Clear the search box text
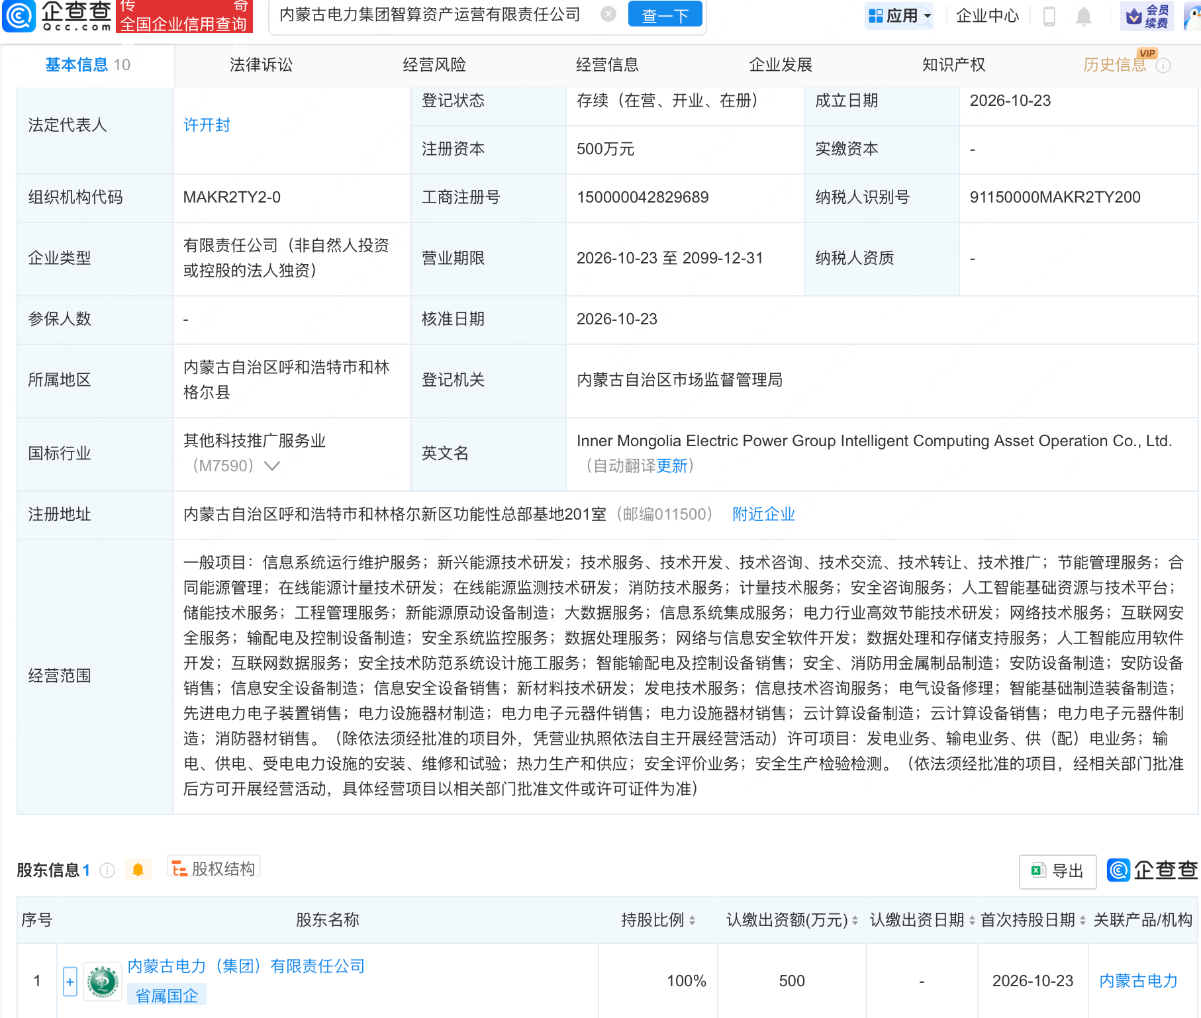 click(x=608, y=15)
